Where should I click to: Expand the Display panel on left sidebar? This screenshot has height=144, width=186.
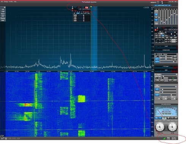3,18
